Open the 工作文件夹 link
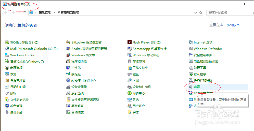The height and width of the screenshot is (131, 254). [140, 68]
